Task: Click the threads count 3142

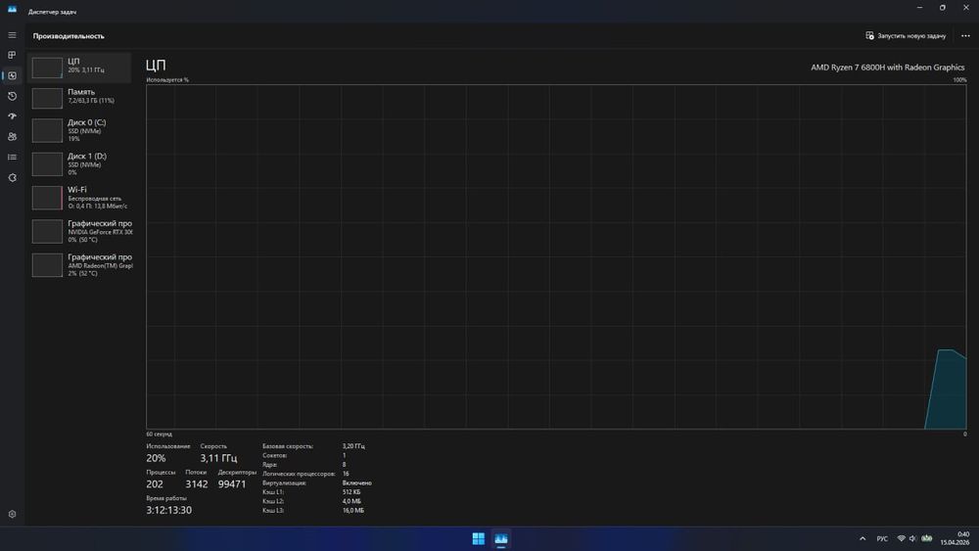Action: (196, 484)
